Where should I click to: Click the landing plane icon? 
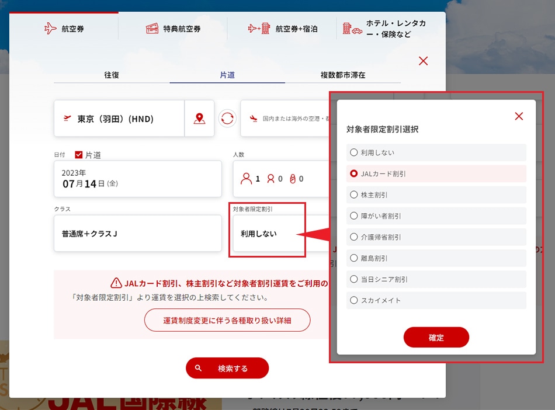pyautogui.click(x=254, y=118)
